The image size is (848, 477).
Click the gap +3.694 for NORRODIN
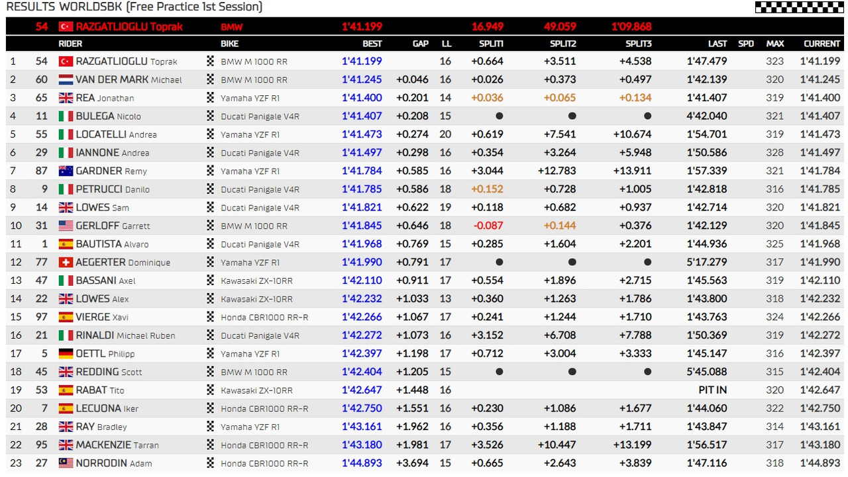(x=413, y=463)
